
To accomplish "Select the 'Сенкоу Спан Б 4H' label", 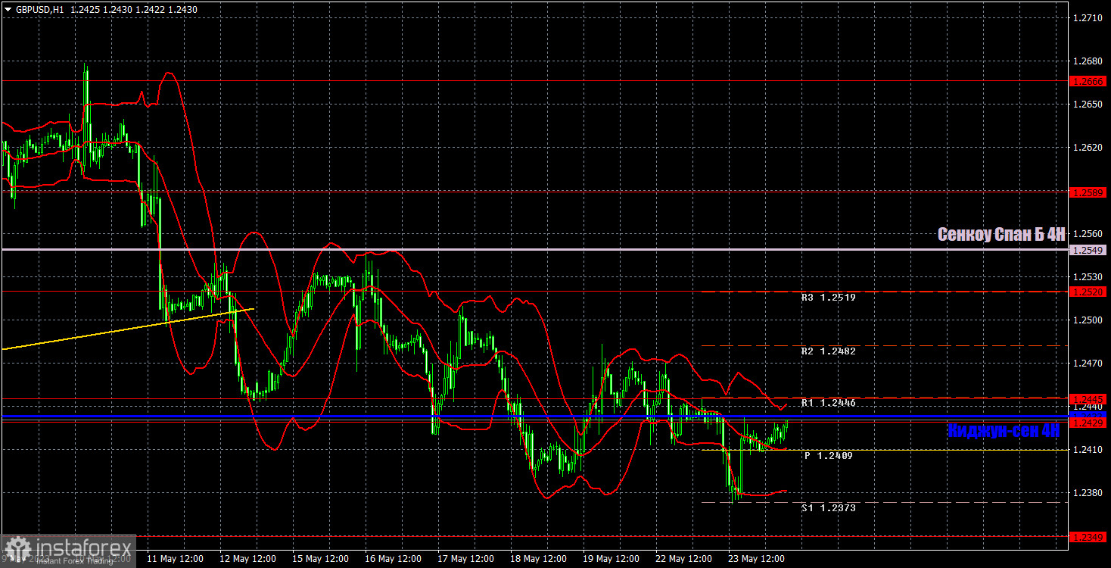I will (1001, 235).
